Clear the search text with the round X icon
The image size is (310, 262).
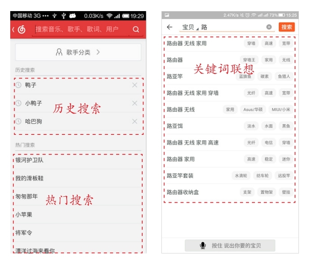pyautogui.click(x=269, y=27)
